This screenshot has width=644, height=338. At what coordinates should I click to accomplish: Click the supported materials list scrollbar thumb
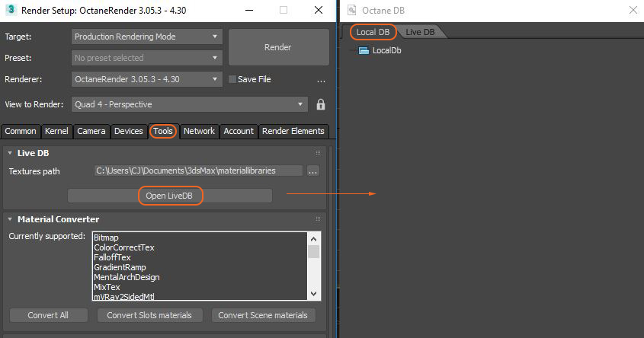tap(314, 251)
